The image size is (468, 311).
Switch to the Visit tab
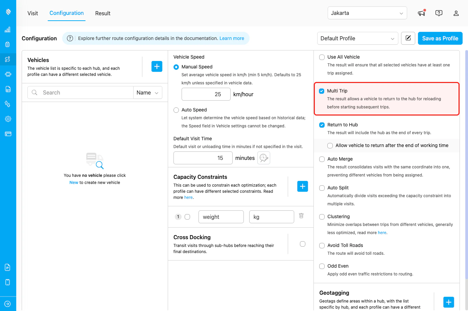33,13
